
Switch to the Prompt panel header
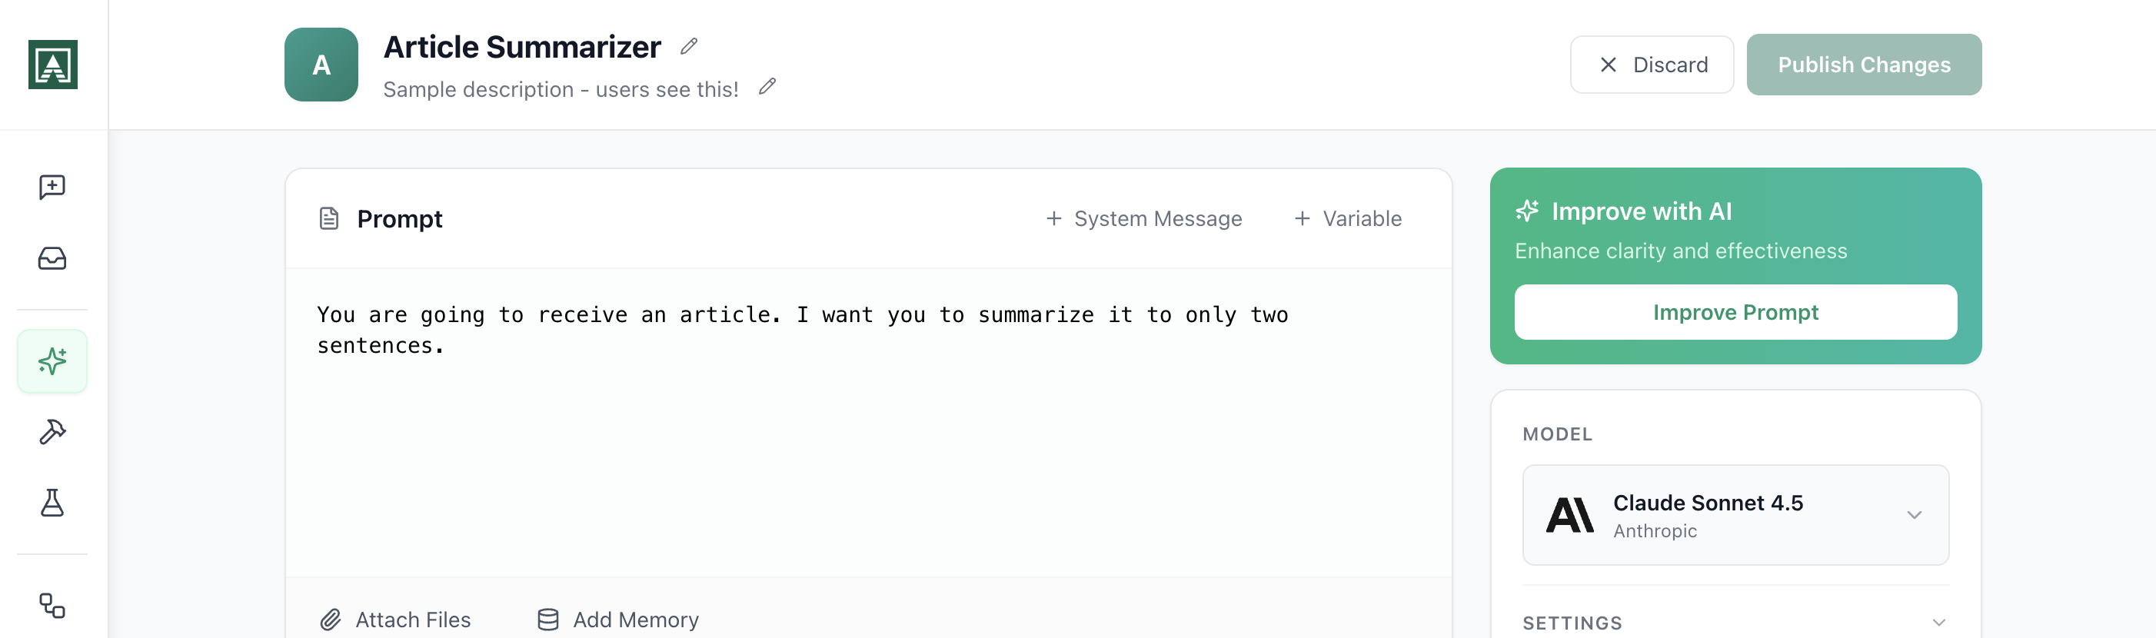[x=400, y=218]
